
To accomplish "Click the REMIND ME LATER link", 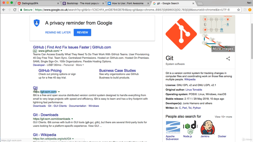I will click(x=58, y=32).
